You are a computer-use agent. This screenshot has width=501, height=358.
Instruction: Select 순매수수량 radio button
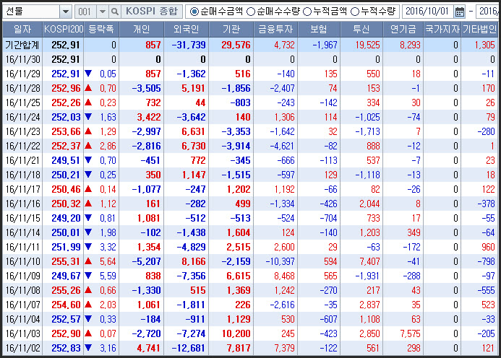(x=251, y=12)
